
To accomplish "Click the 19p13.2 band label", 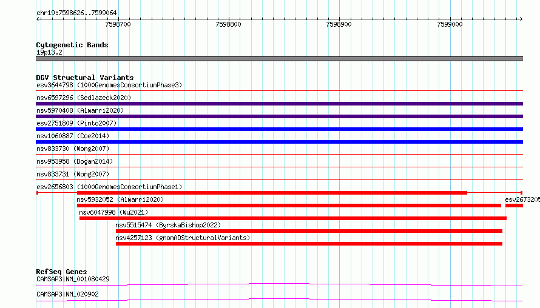I will click(49, 52).
